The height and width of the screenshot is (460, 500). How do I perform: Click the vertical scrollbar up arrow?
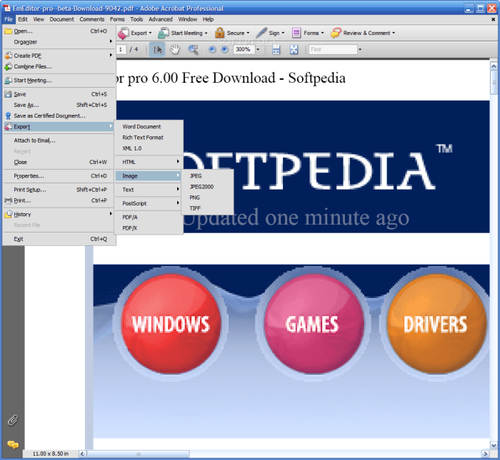tap(494, 66)
